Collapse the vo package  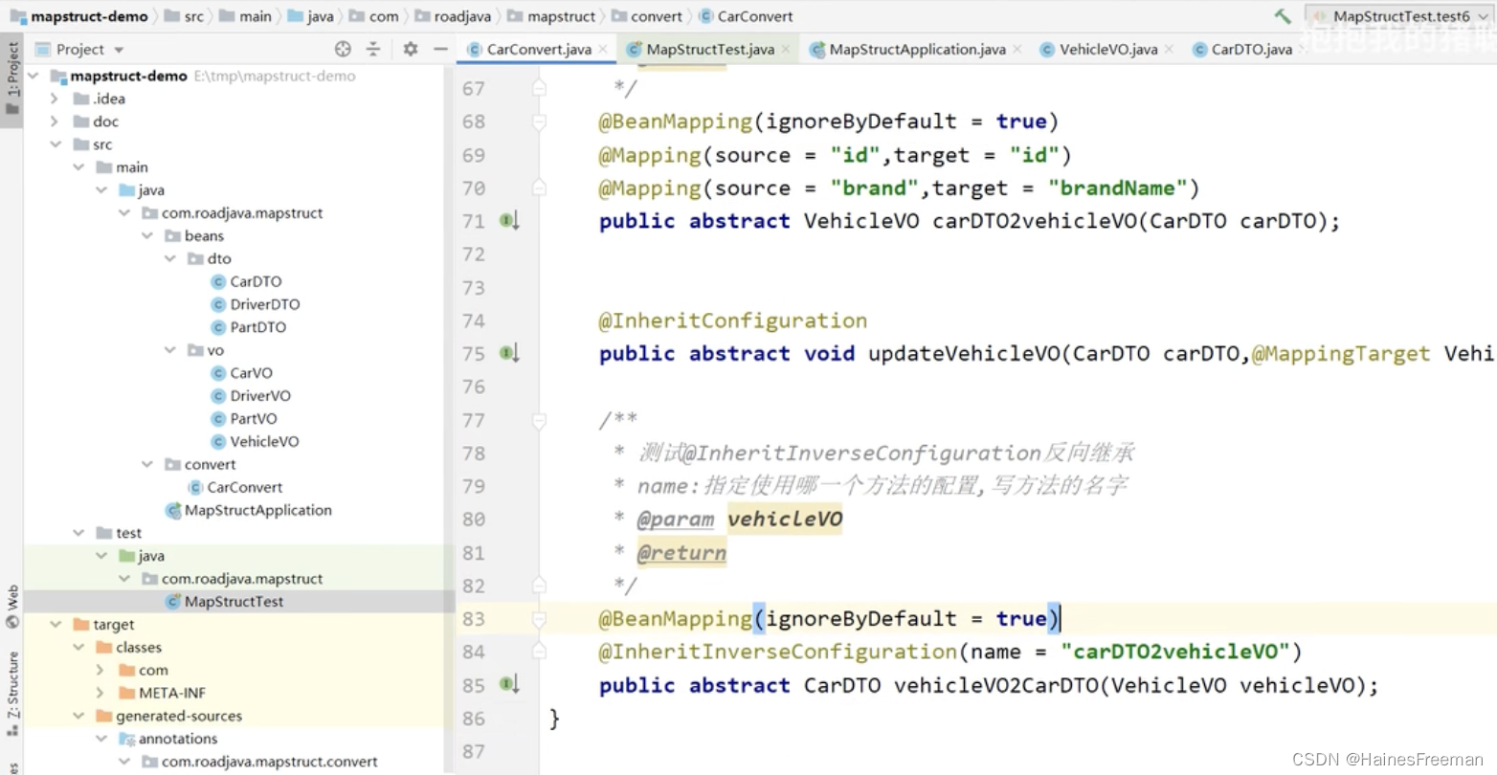(x=170, y=350)
